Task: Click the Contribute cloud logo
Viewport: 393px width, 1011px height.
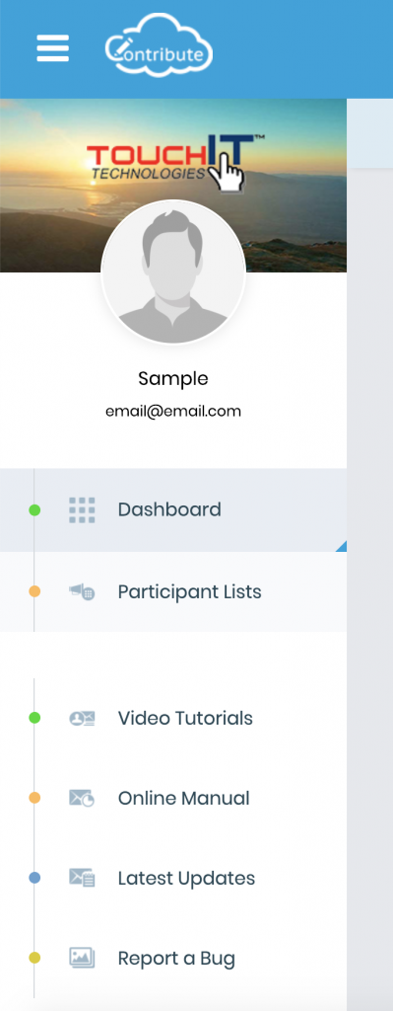Action: coord(159,45)
